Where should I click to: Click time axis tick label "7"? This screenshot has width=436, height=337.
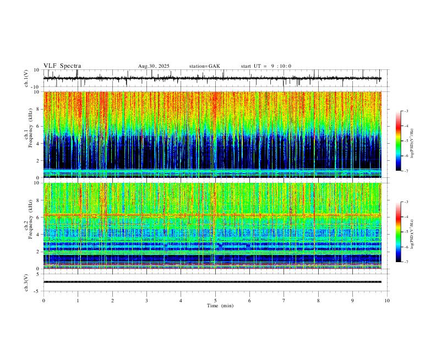coord(284,301)
